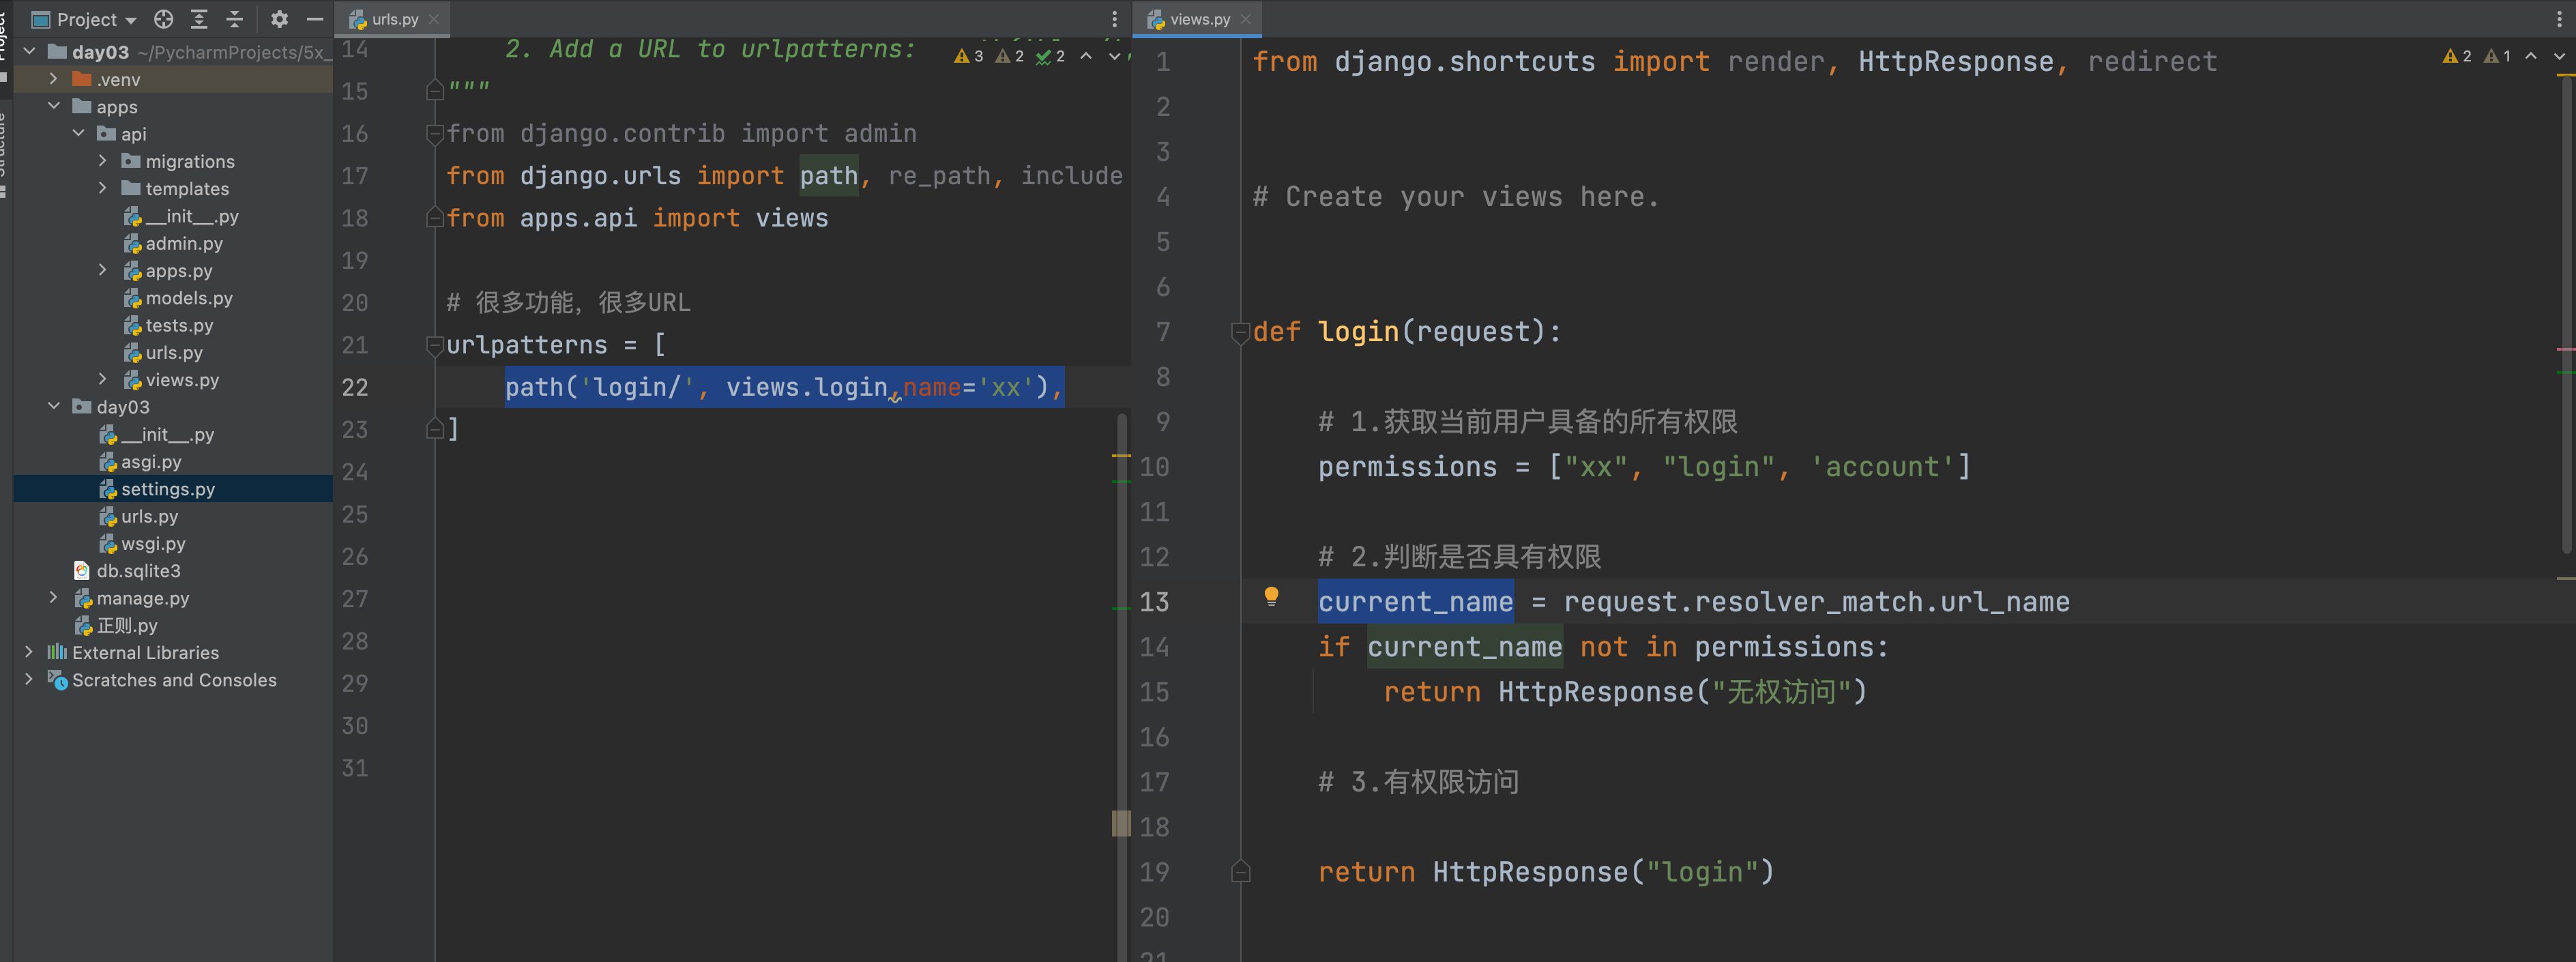The width and height of the screenshot is (2576, 962).
Task: Click the settings gear icon in Project panel
Action: (x=276, y=16)
